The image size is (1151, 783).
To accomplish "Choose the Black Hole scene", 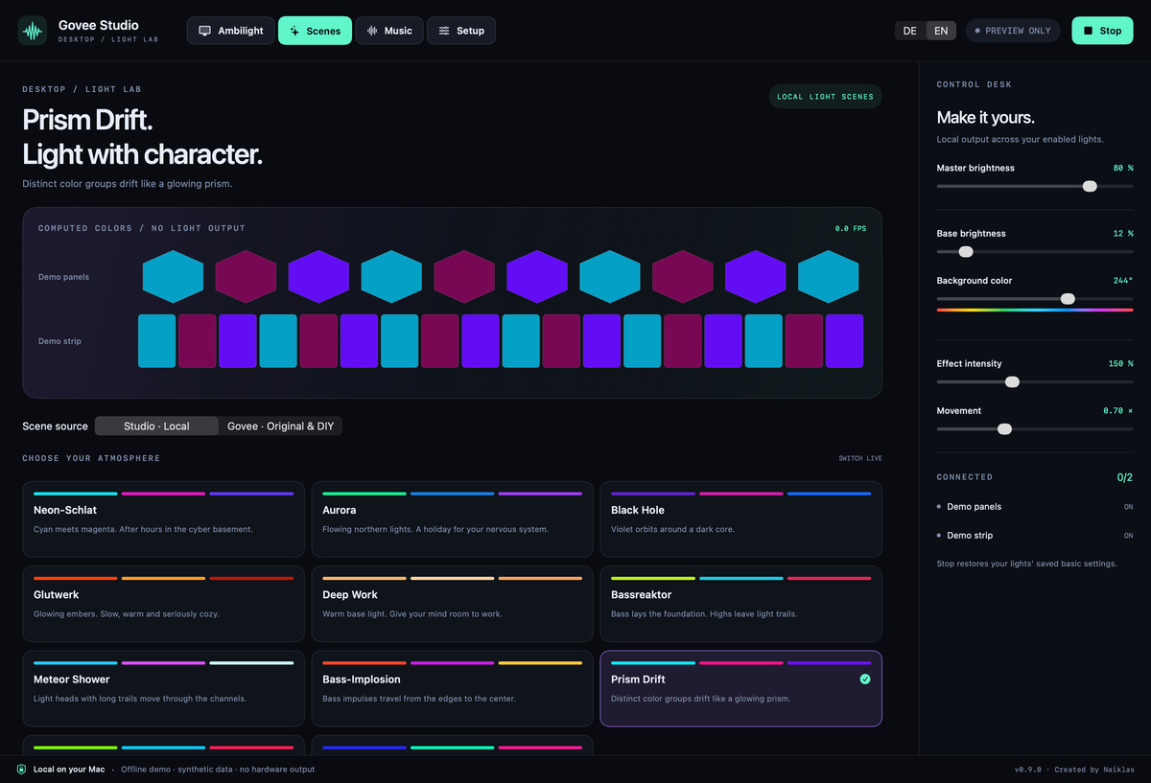I will coord(740,518).
